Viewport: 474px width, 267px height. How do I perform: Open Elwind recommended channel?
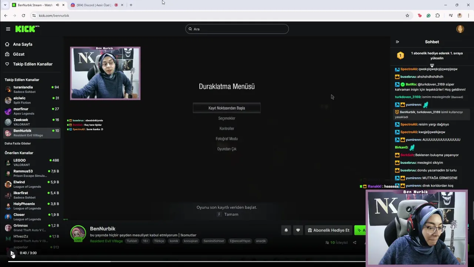31,184
